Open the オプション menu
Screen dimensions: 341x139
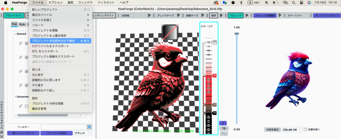click(x=56, y=3)
